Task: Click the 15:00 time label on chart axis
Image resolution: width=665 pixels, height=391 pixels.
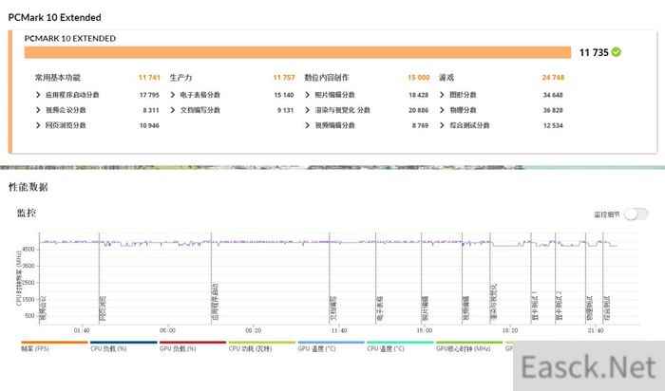Action: pyautogui.click(x=425, y=330)
